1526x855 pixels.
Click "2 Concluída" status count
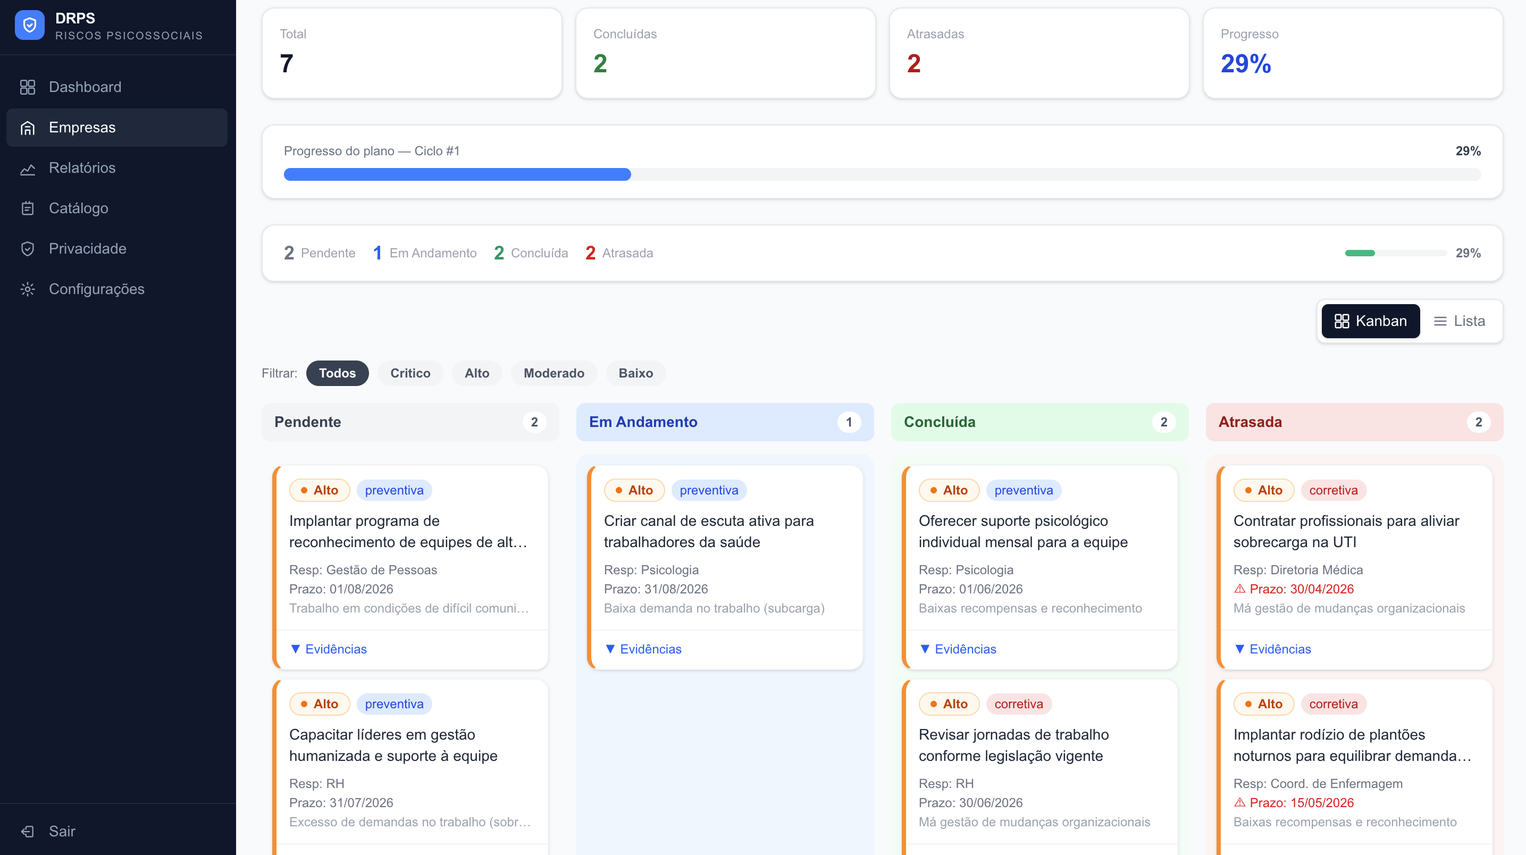click(x=531, y=254)
